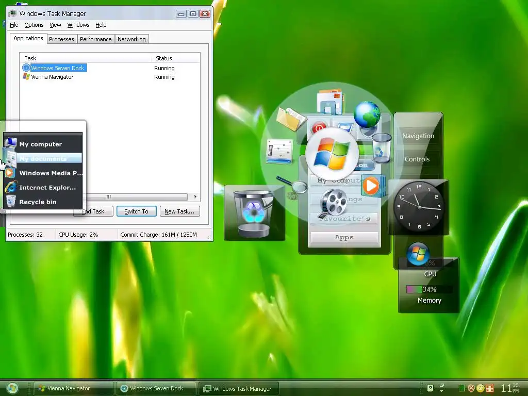Open the notes checklist icon in the dock
Image resolution: width=528 pixels, height=396 pixels.
[x=279, y=151]
